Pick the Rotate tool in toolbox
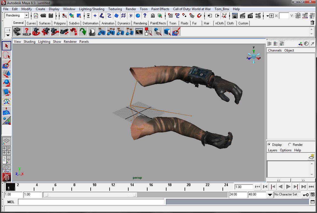This screenshot has height=213, width=317. (x=7, y=83)
